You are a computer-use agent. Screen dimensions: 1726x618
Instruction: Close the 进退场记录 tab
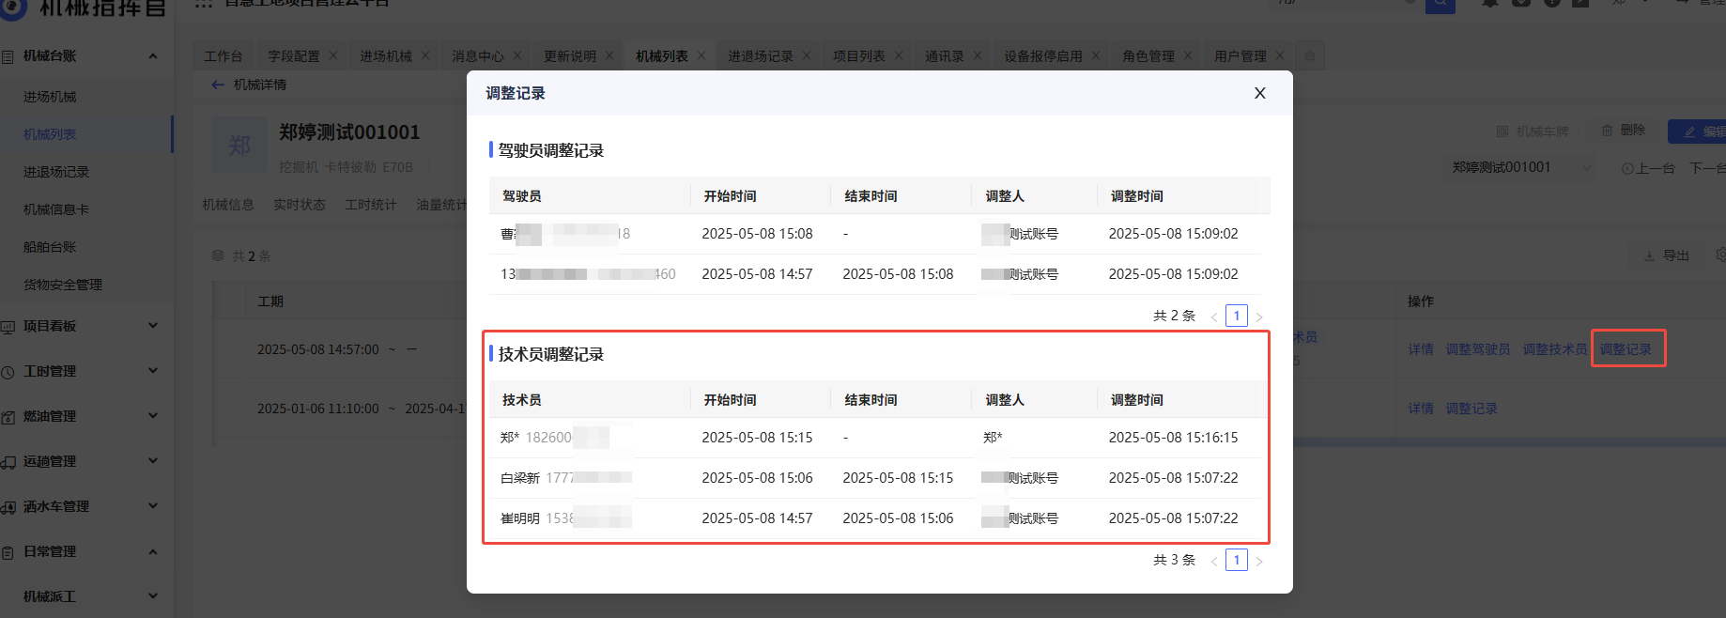807,55
